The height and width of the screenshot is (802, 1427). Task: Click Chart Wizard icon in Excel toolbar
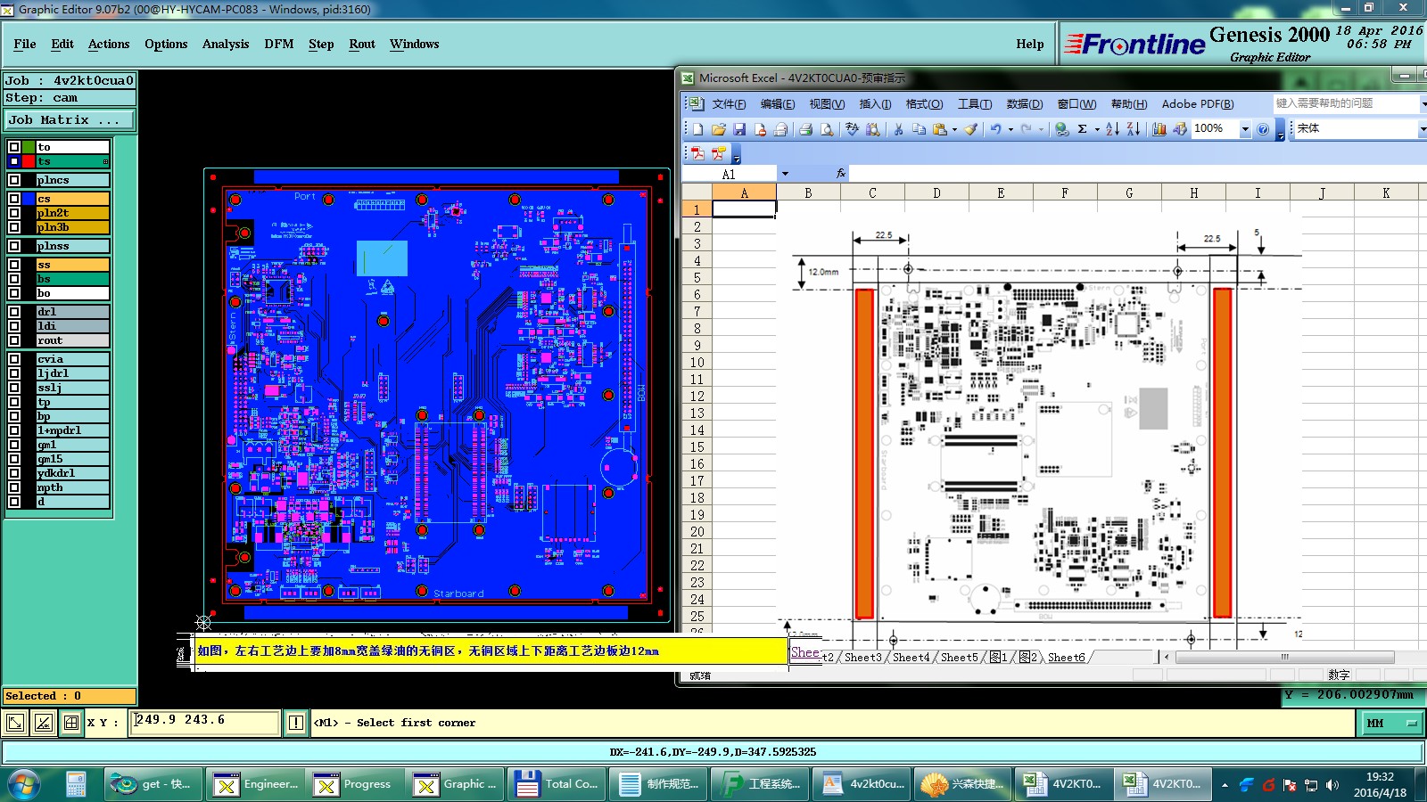tap(1159, 129)
